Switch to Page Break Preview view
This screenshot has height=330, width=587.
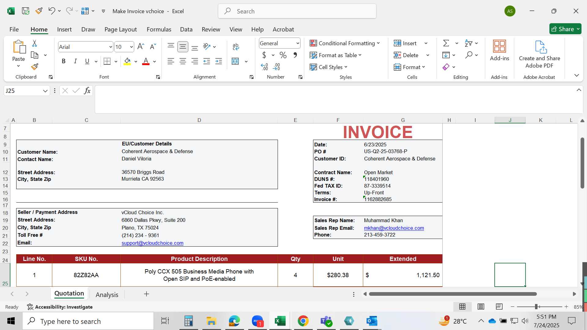click(x=499, y=306)
